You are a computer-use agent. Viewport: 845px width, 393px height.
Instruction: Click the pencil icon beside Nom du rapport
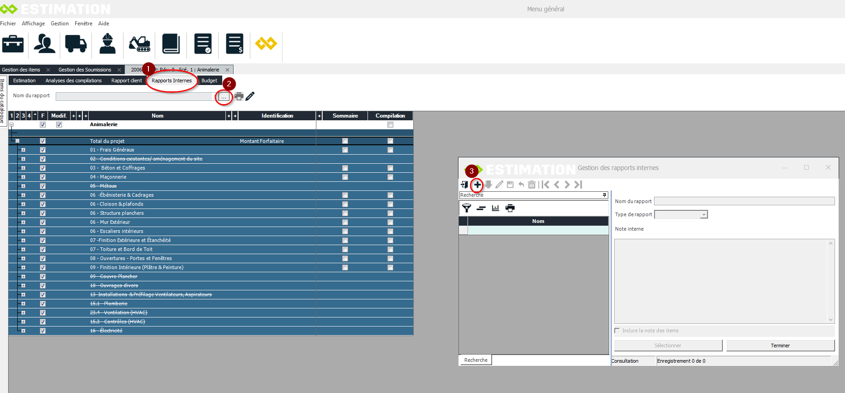[x=250, y=96]
